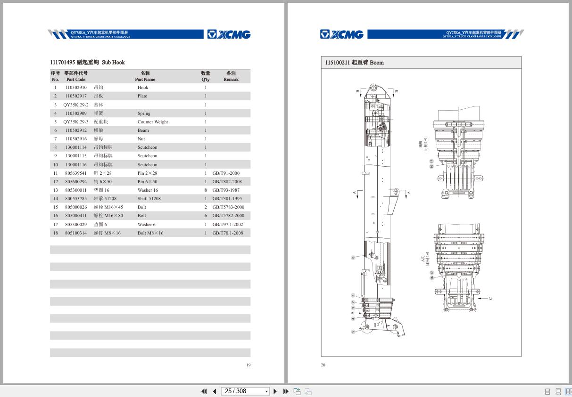The width and height of the screenshot is (572, 397).
Task: Select part code 805300011
Action: coord(76,190)
